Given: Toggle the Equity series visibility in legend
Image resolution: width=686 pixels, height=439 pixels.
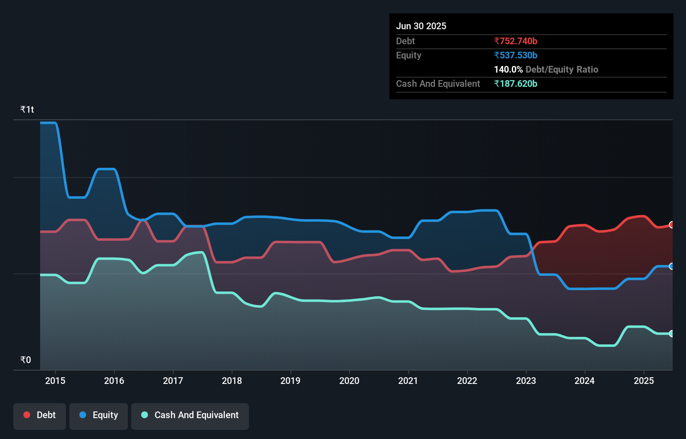Looking at the screenshot, I should (98, 416).
